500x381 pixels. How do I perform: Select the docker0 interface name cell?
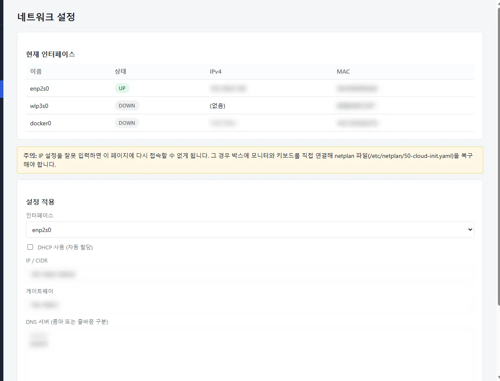tap(41, 123)
